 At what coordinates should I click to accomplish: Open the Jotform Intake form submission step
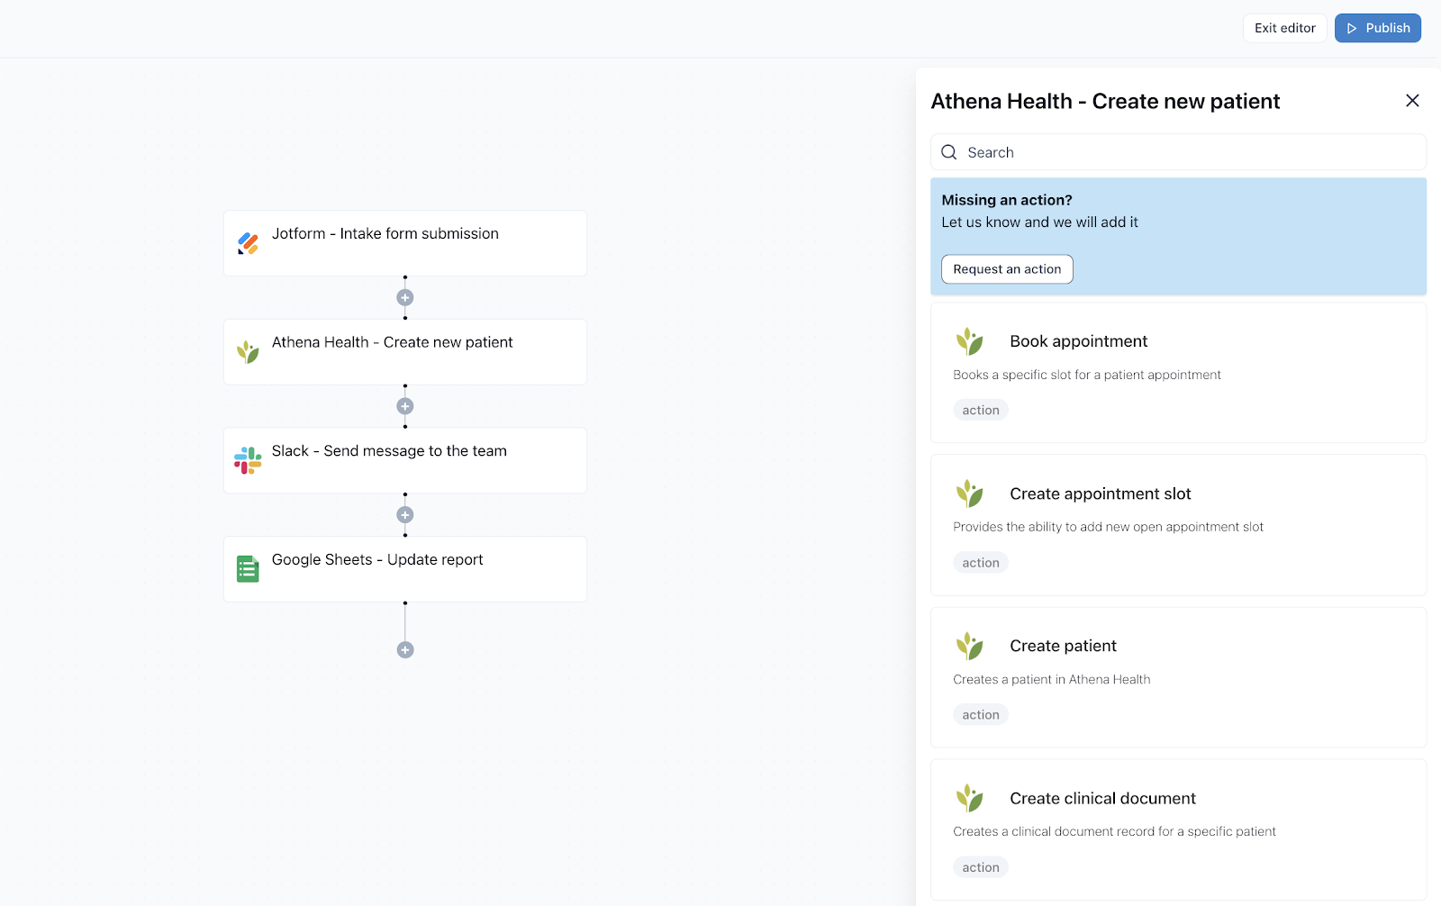pos(405,243)
